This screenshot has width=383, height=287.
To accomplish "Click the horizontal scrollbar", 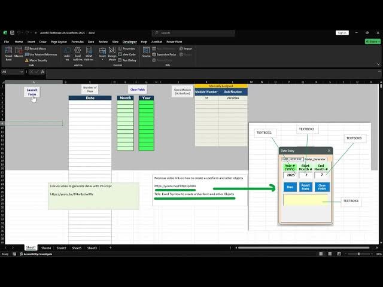I will coord(303,248).
